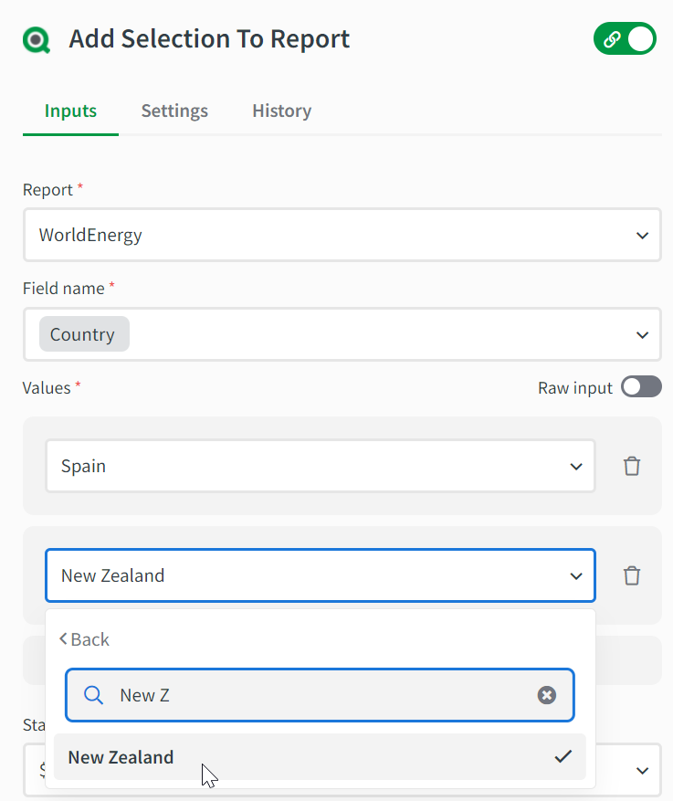
Task: Open the Spain value dropdown
Action: [320, 466]
